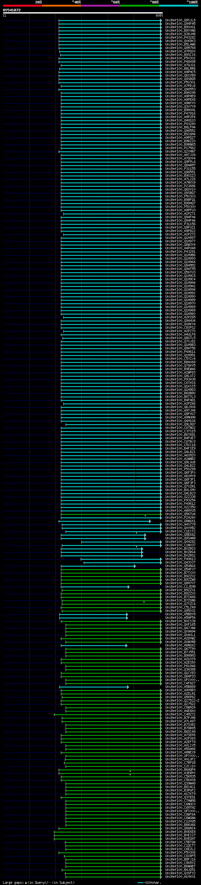
Task: Open hit UniRef100_Q94FA5
Action: coord(180,24)
